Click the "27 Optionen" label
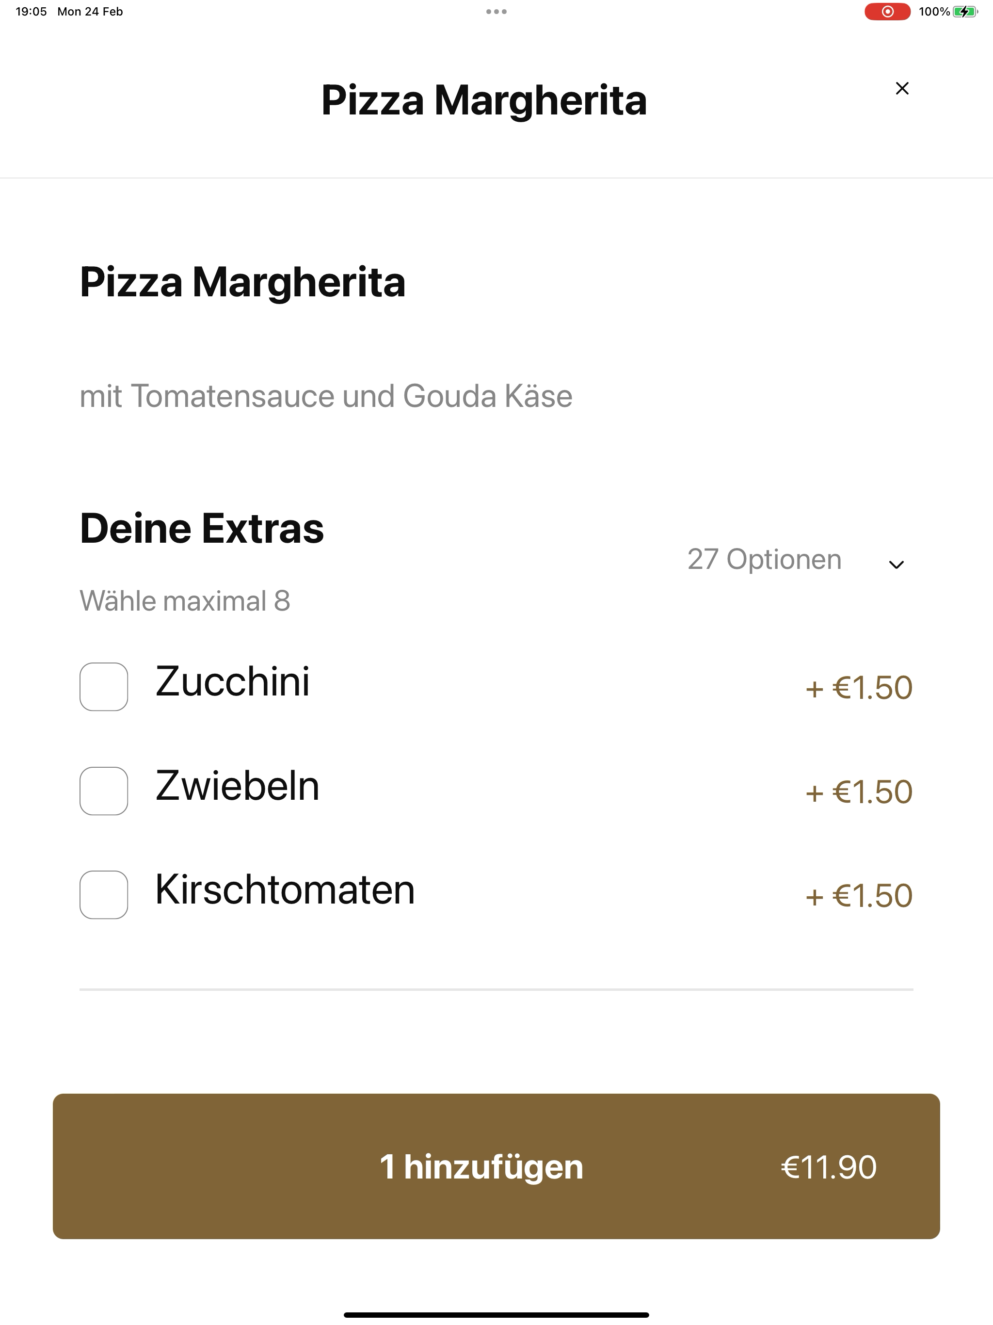The height and width of the screenshot is (1325, 993). 764,560
